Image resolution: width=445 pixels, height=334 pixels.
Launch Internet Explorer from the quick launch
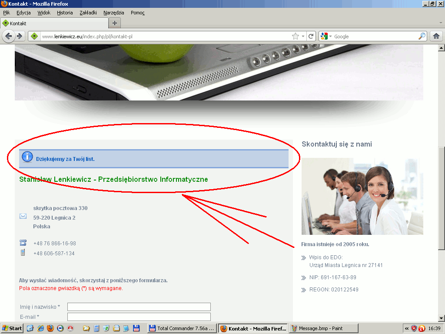pyautogui.click(x=40, y=328)
